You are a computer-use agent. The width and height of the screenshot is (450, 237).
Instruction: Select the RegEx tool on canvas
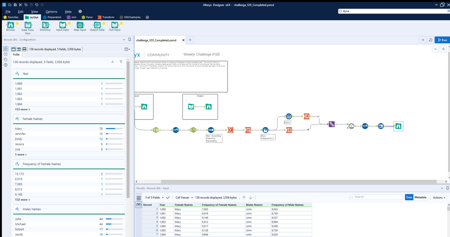point(193,130)
